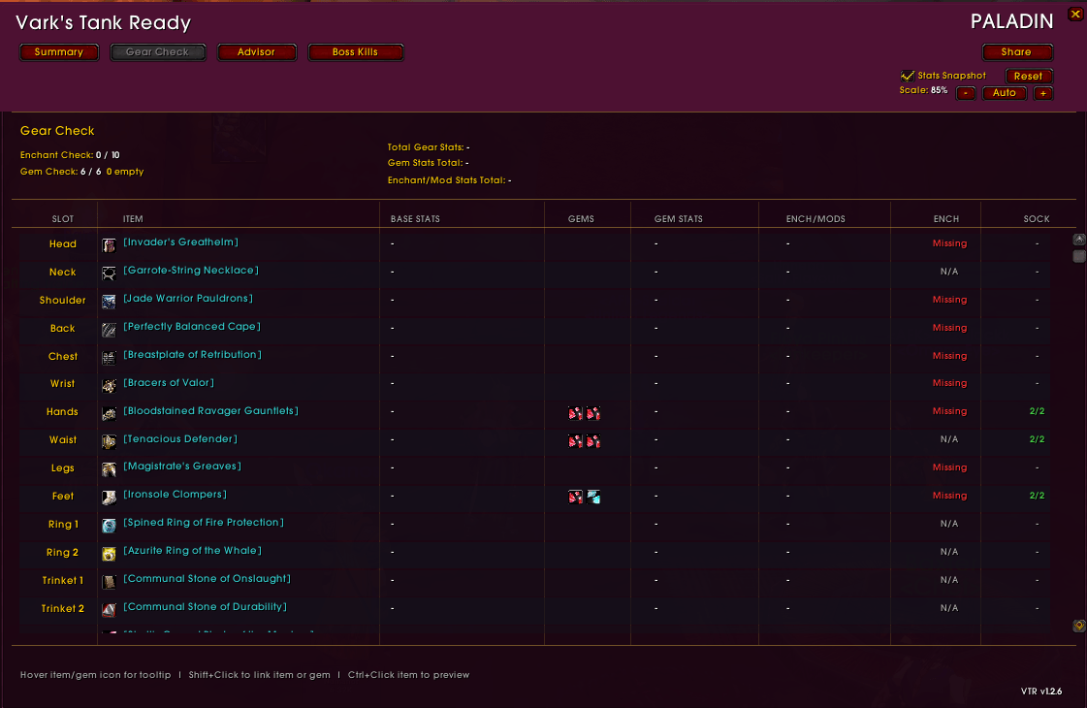Click Communal Stone of Durability name
The image size is (1087, 708).
205,607
